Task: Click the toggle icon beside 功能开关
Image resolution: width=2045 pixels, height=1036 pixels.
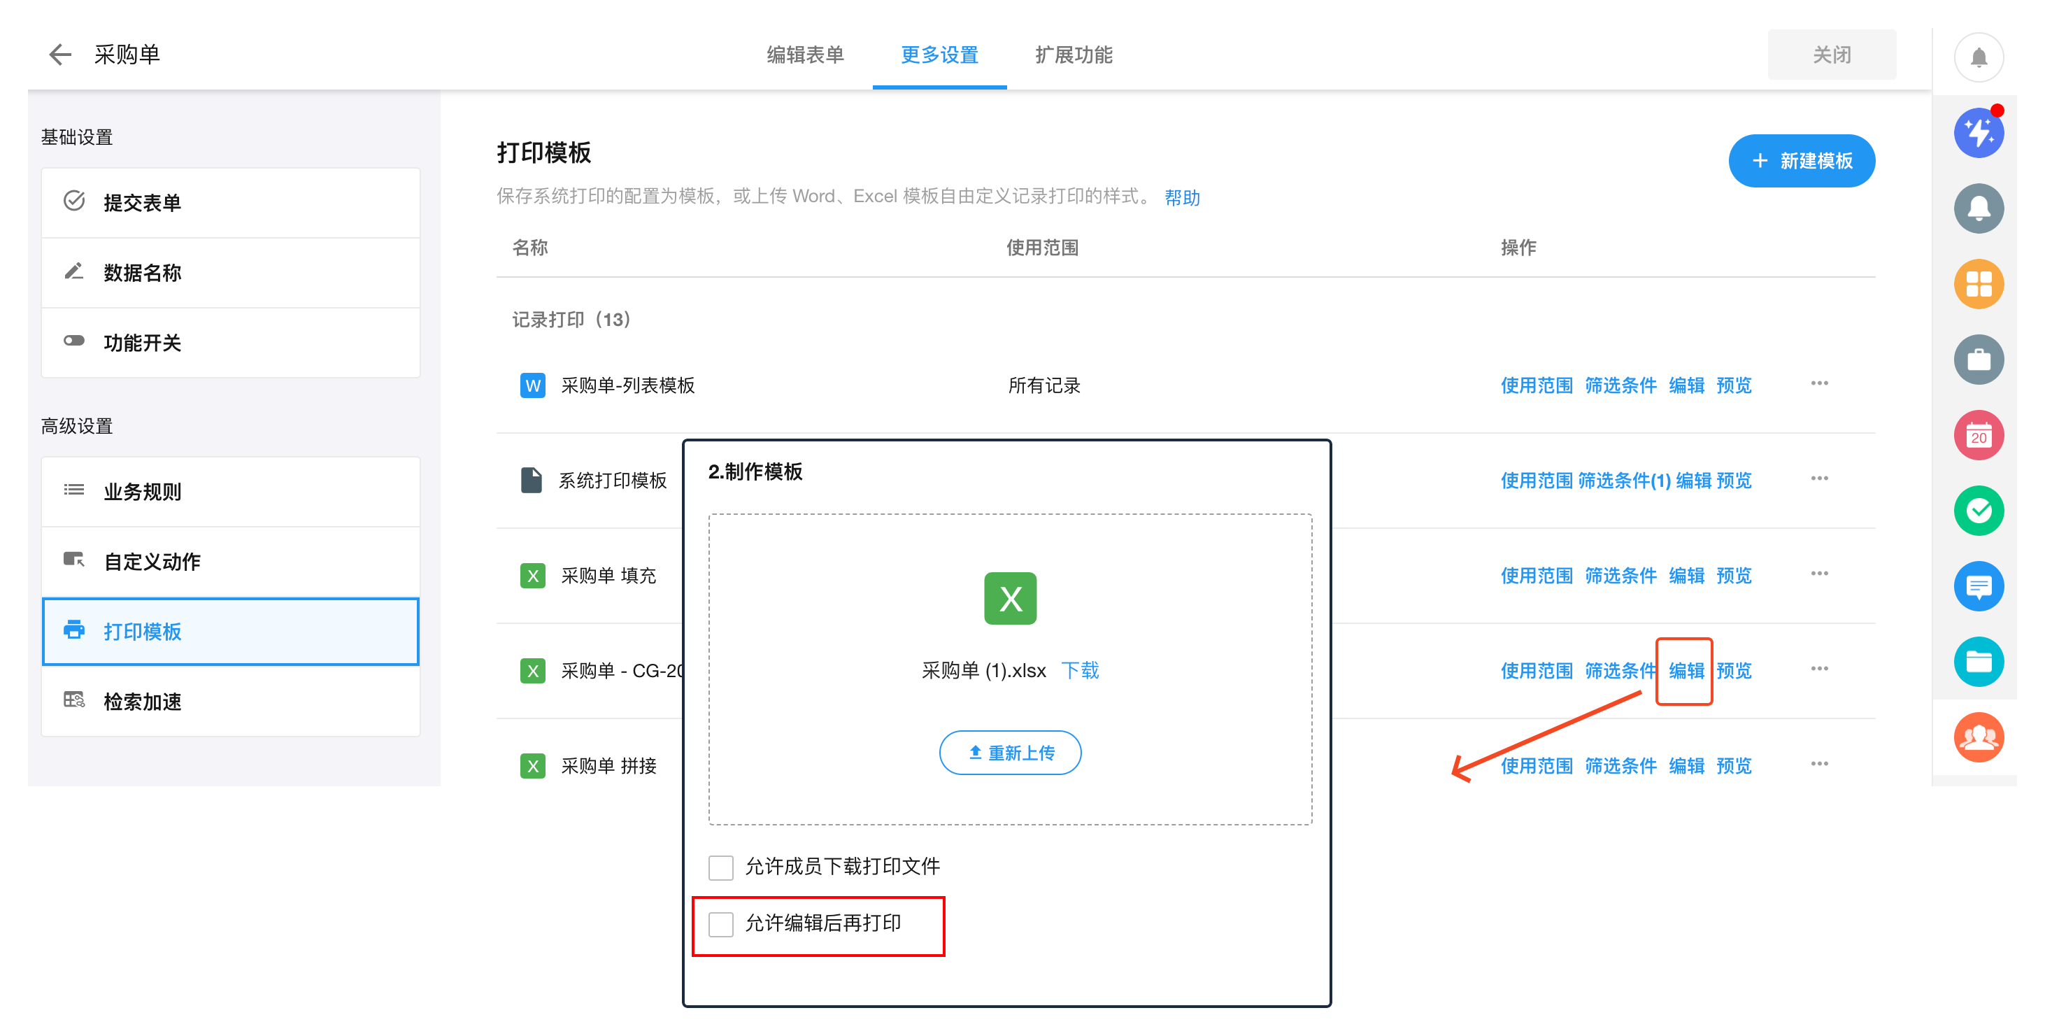Action: pos(74,341)
